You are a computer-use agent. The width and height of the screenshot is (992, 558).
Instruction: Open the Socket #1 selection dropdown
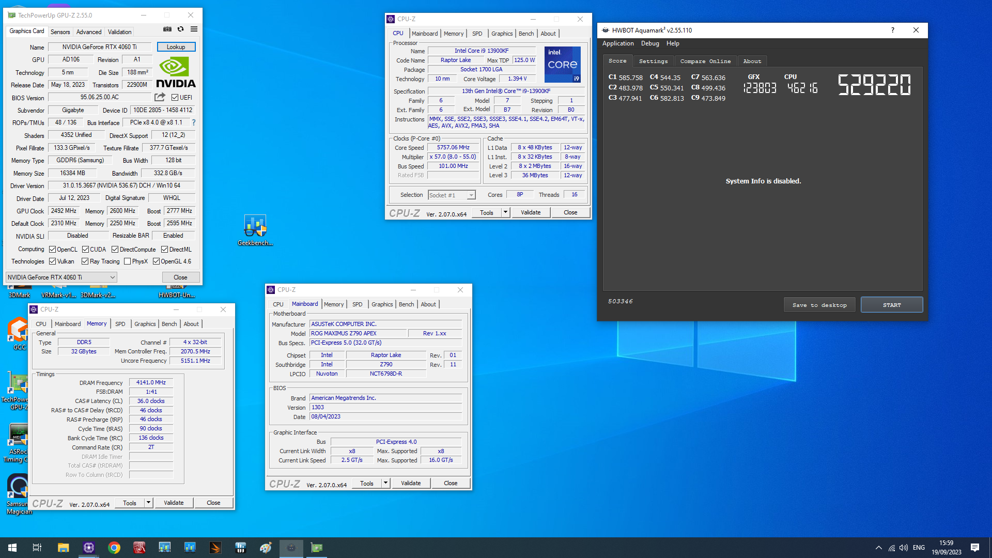pos(452,195)
